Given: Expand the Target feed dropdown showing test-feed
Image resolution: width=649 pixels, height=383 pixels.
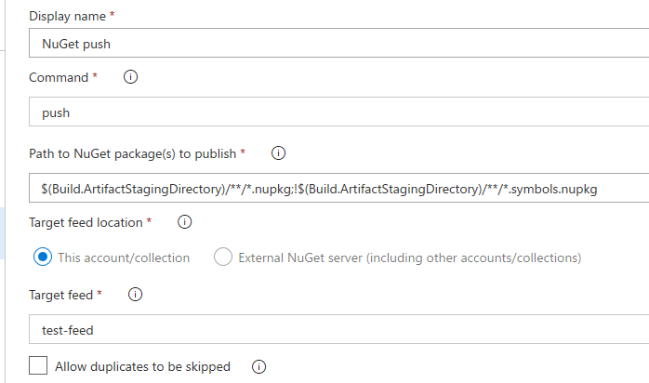Looking at the screenshot, I should point(339,329).
